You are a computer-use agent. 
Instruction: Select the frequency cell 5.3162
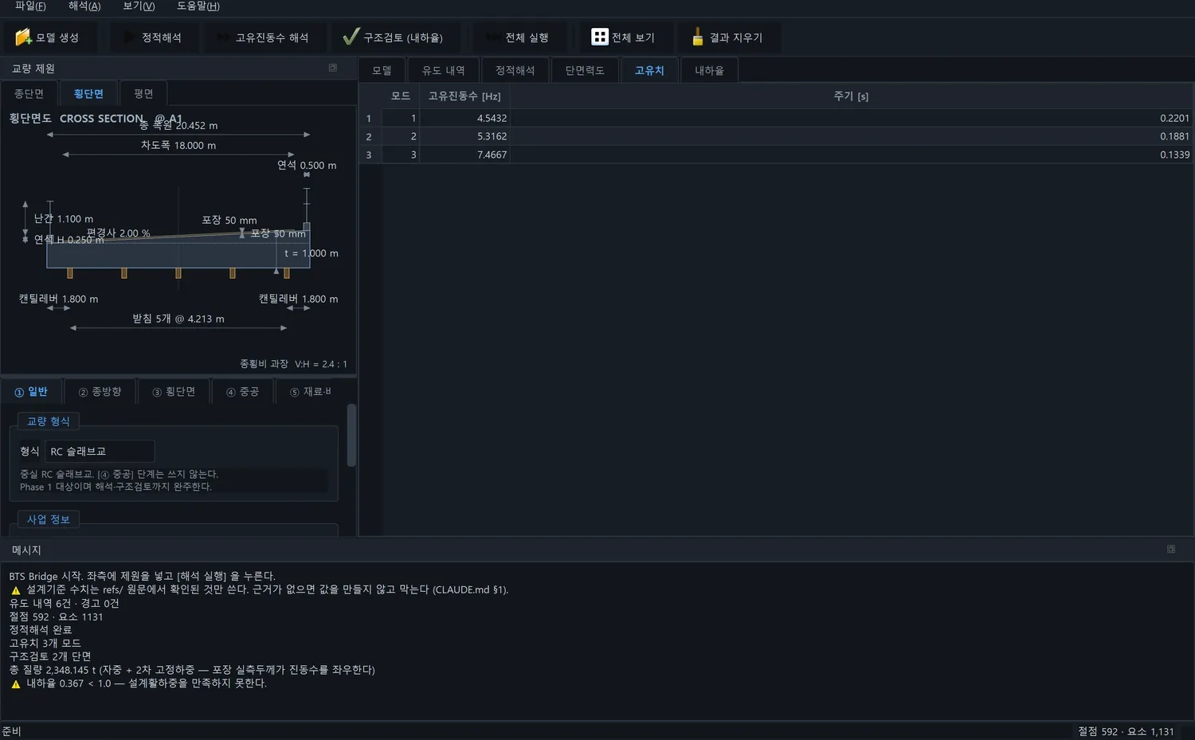coord(465,136)
